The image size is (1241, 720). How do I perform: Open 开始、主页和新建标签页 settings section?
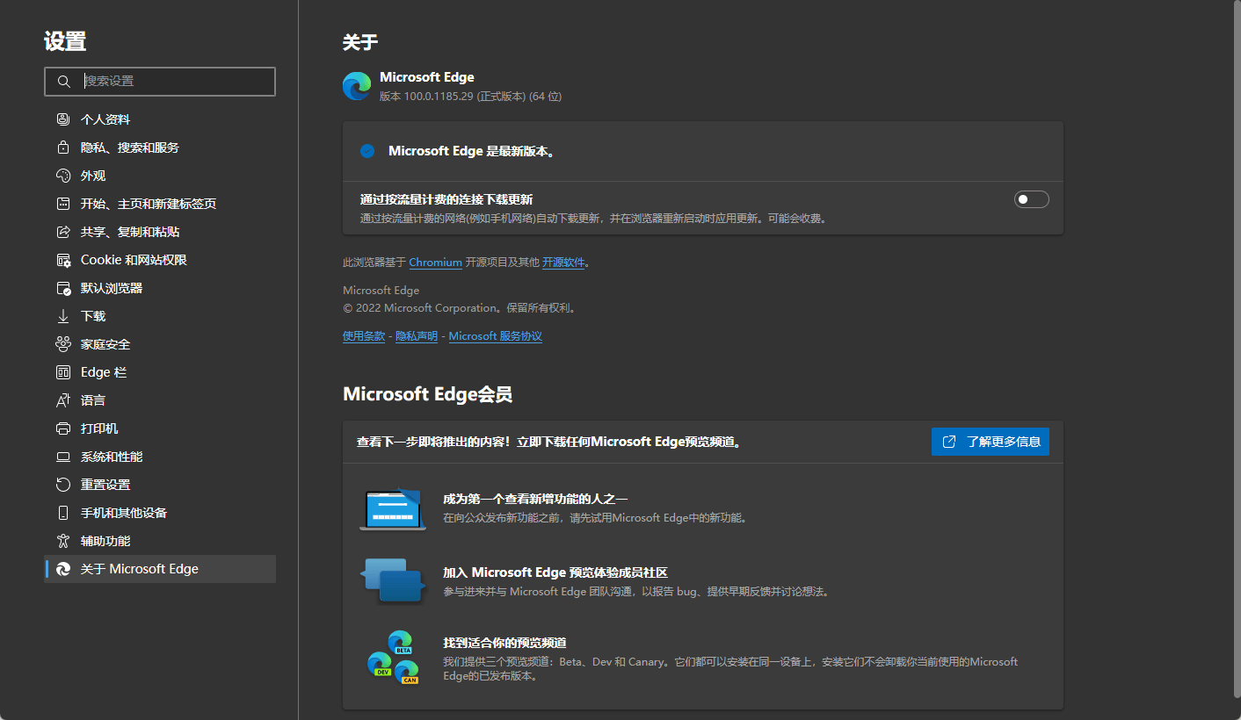point(148,204)
